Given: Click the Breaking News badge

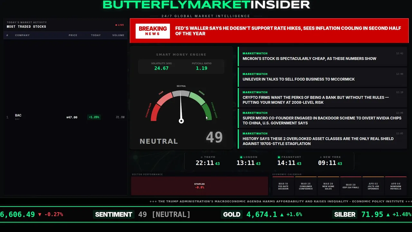Looking at the screenshot, I should coord(153,31).
